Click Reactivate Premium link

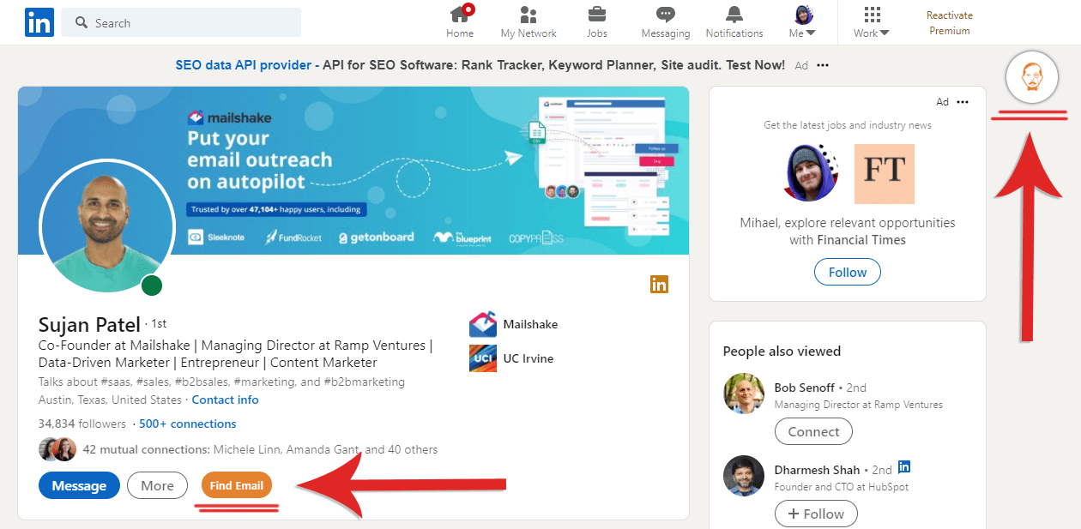click(x=950, y=23)
